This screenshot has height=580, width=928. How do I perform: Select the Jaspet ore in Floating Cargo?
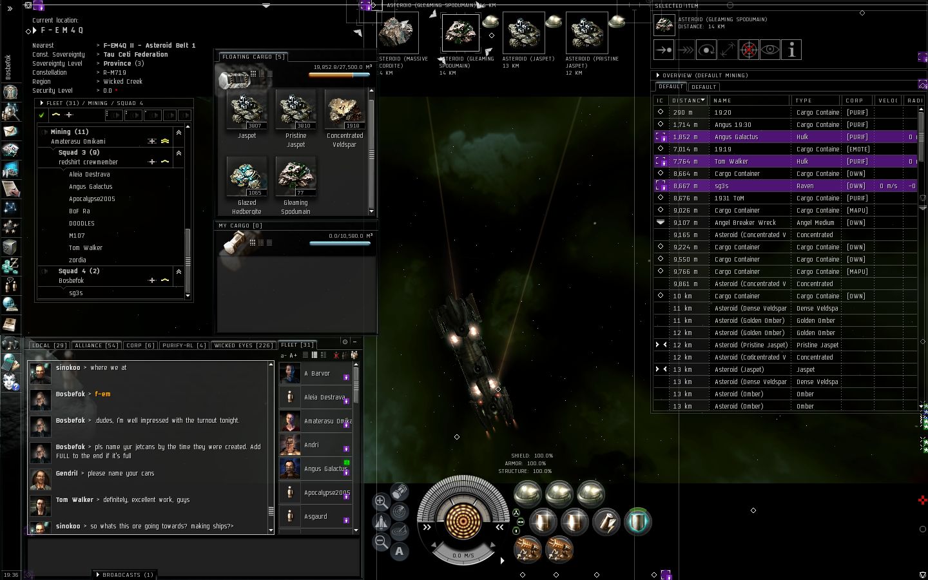point(247,115)
